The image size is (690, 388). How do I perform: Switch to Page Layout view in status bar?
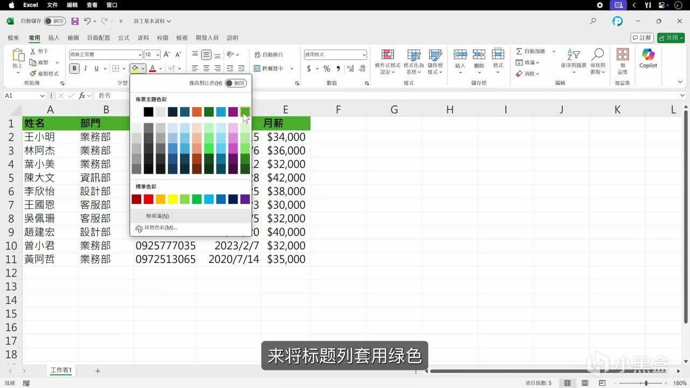coord(585,383)
